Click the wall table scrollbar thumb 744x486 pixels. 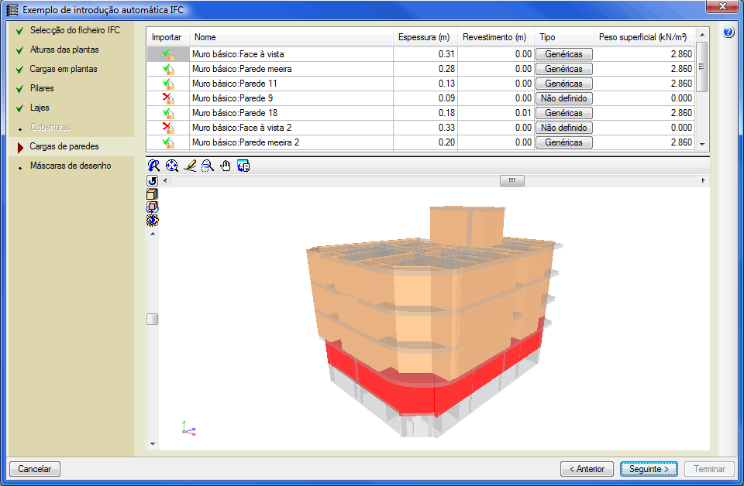(x=702, y=67)
